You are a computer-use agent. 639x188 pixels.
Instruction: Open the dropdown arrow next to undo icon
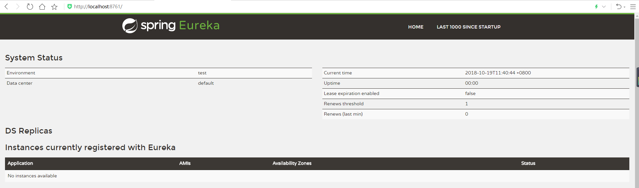click(x=624, y=7)
